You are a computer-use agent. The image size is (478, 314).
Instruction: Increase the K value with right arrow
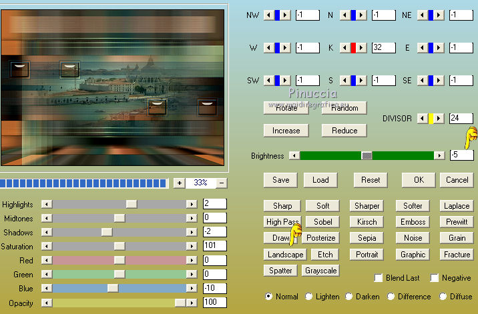point(362,48)
